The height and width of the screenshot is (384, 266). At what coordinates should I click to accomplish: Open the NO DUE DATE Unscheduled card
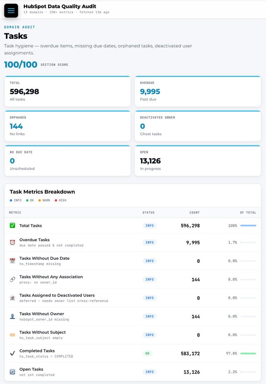[x=68, y=161]
